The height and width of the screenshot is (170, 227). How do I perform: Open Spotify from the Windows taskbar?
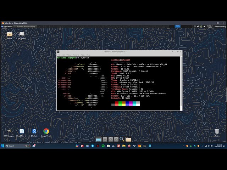pyautogui.click(x=103, y=146)
